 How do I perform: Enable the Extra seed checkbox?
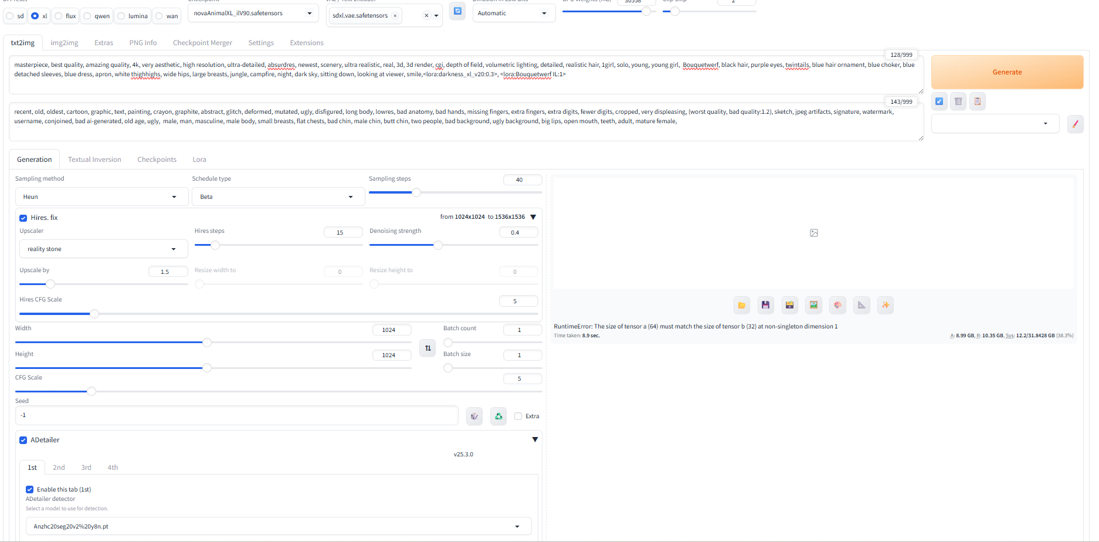(x=518, y=416)
